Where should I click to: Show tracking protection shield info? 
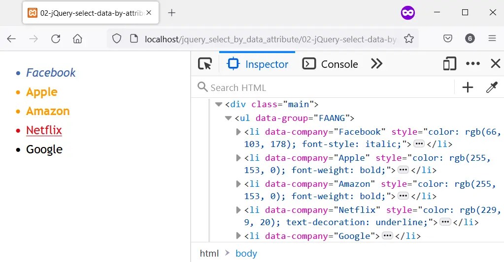tap(117, 39)
